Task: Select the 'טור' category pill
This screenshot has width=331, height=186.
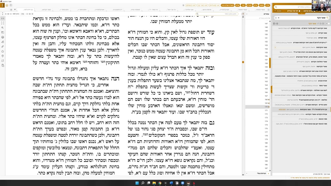Action: pos(243,5)
